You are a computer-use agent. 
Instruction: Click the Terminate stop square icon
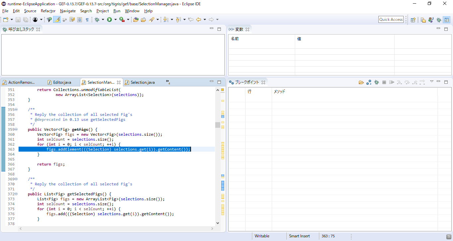tap(384, 82)
